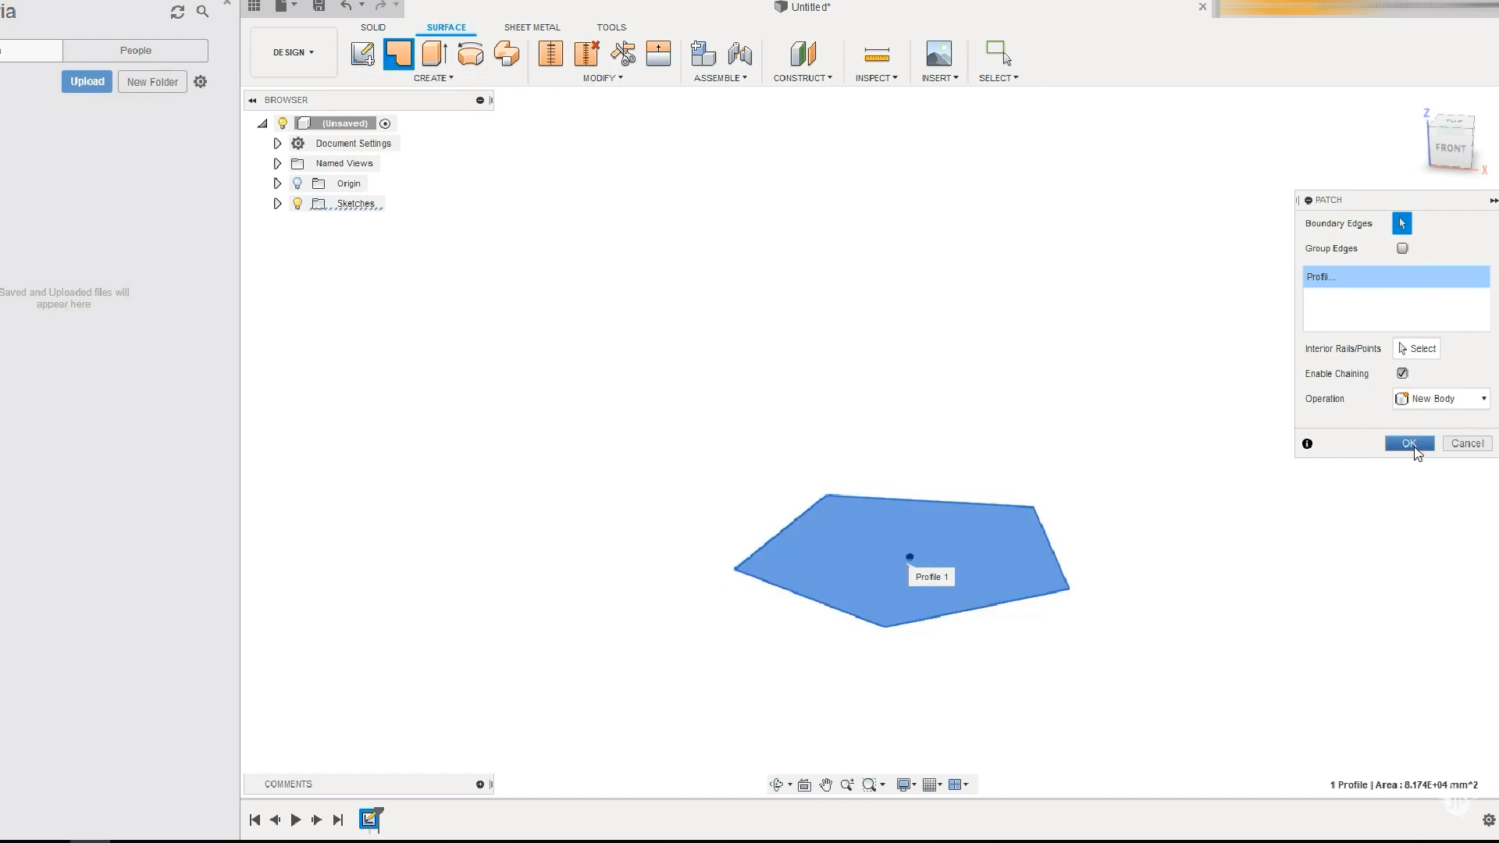The width and height of the screenshot is (1499, 843).
Task: Toggle Sketches folder visibility lightbulb
Action: [297, 204]
